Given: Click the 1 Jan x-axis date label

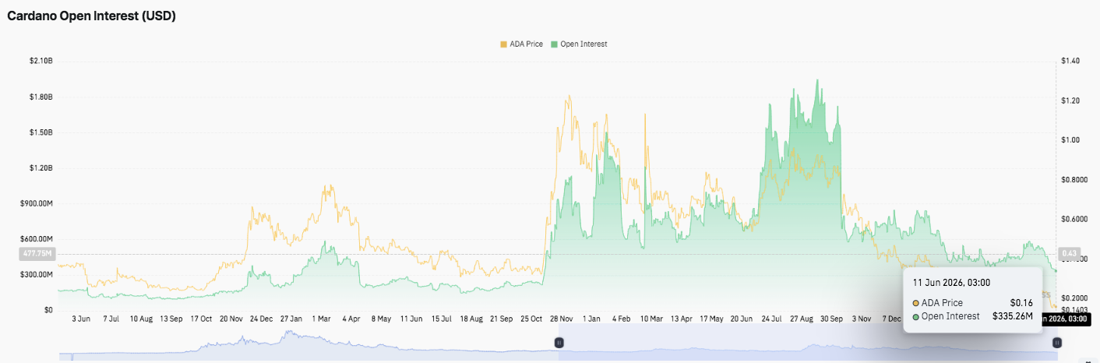Looking at the screenshot, I should tap(591, 319).
